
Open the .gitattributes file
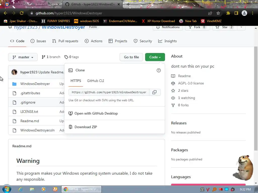pyautogui.click(x=30, y=93)
